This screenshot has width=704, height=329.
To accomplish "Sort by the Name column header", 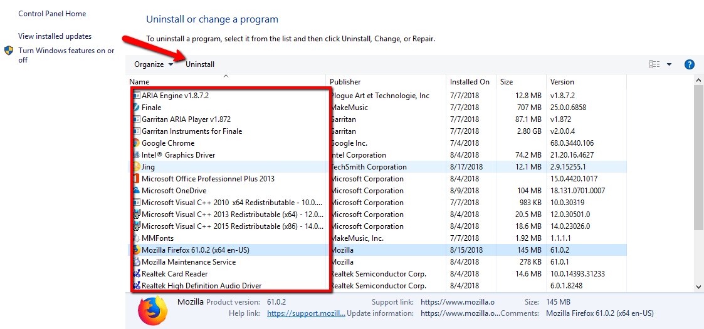I will pyautogui.click(x=139, y=82).
